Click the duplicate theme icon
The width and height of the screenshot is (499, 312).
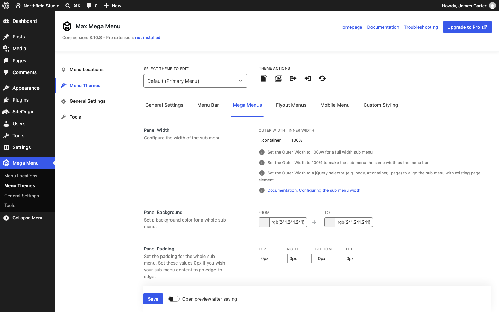[x=279, y=78]
